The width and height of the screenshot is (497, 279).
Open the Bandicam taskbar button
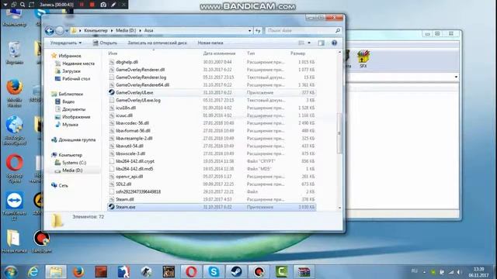click(x=259, y=272)
